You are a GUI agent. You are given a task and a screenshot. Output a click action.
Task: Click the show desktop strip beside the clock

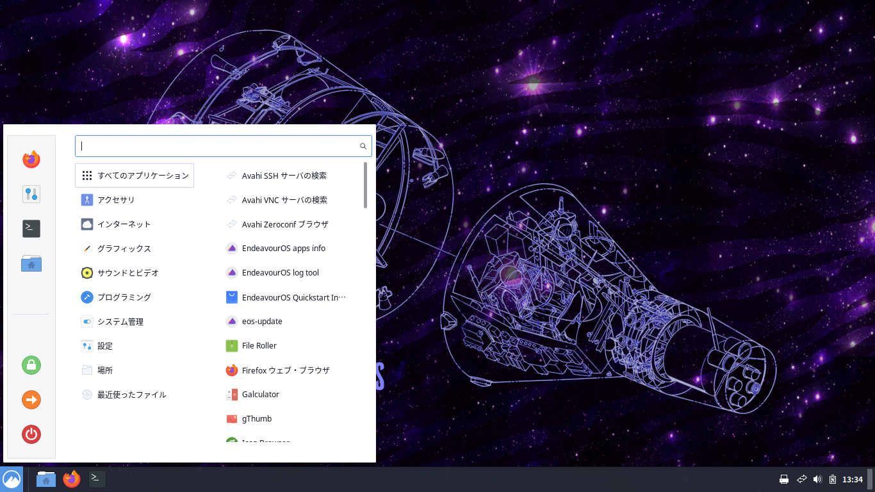870,479
